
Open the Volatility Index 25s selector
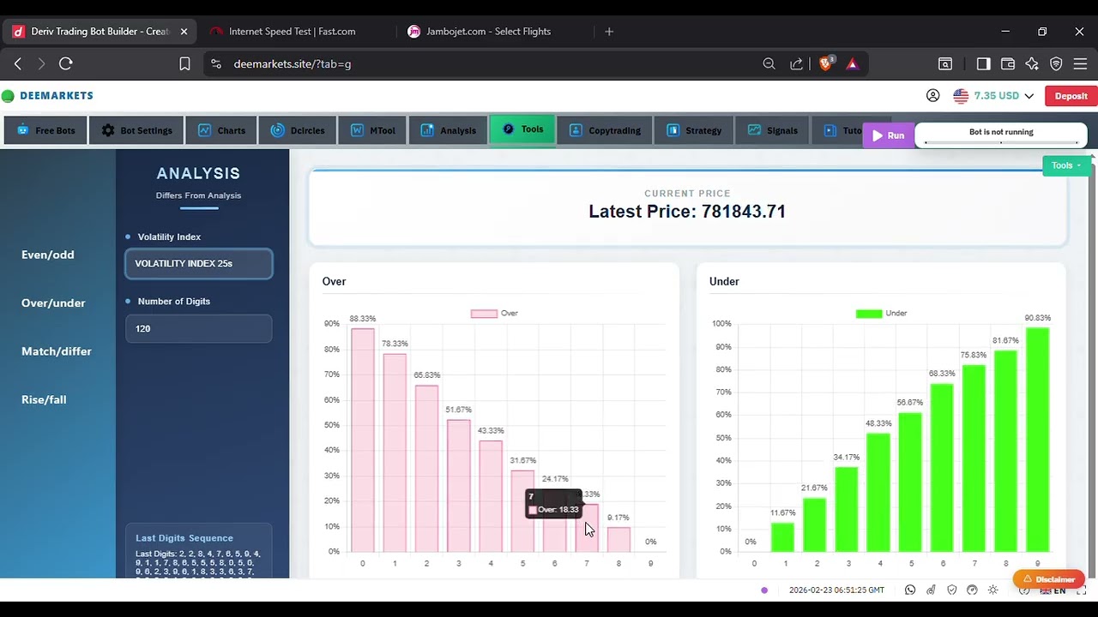(199, 264)
